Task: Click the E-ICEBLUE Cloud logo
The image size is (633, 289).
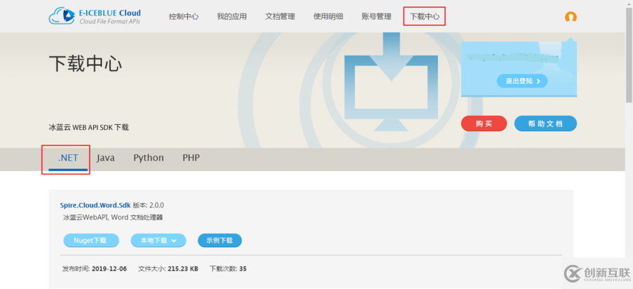Action: [95, 16]
